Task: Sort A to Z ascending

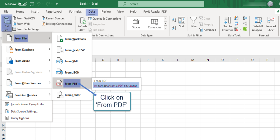Action: (x=174, y=20)
